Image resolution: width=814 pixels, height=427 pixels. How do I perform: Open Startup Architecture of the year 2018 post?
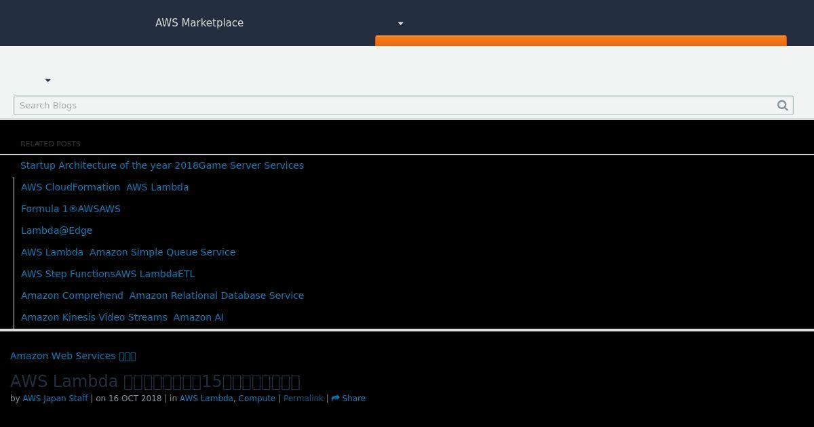(x=162, y=165)
